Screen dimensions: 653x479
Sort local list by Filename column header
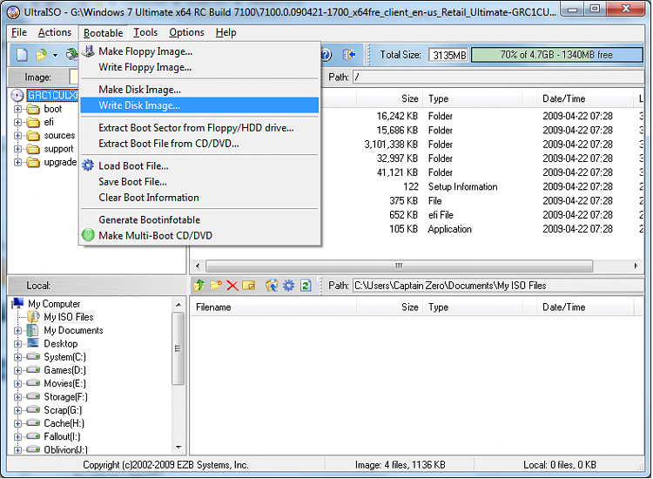click(x=273, y=307)
